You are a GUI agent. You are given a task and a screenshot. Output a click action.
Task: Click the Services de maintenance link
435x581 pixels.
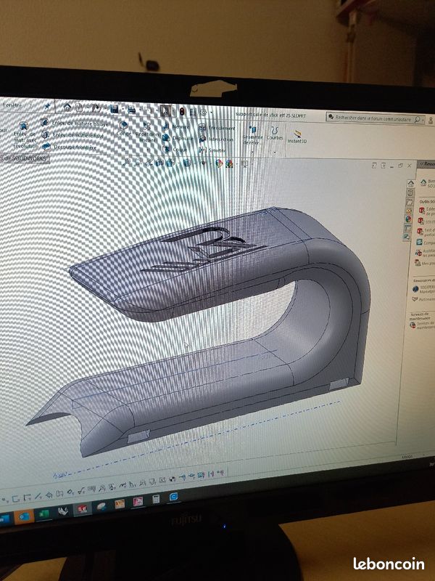423,325
